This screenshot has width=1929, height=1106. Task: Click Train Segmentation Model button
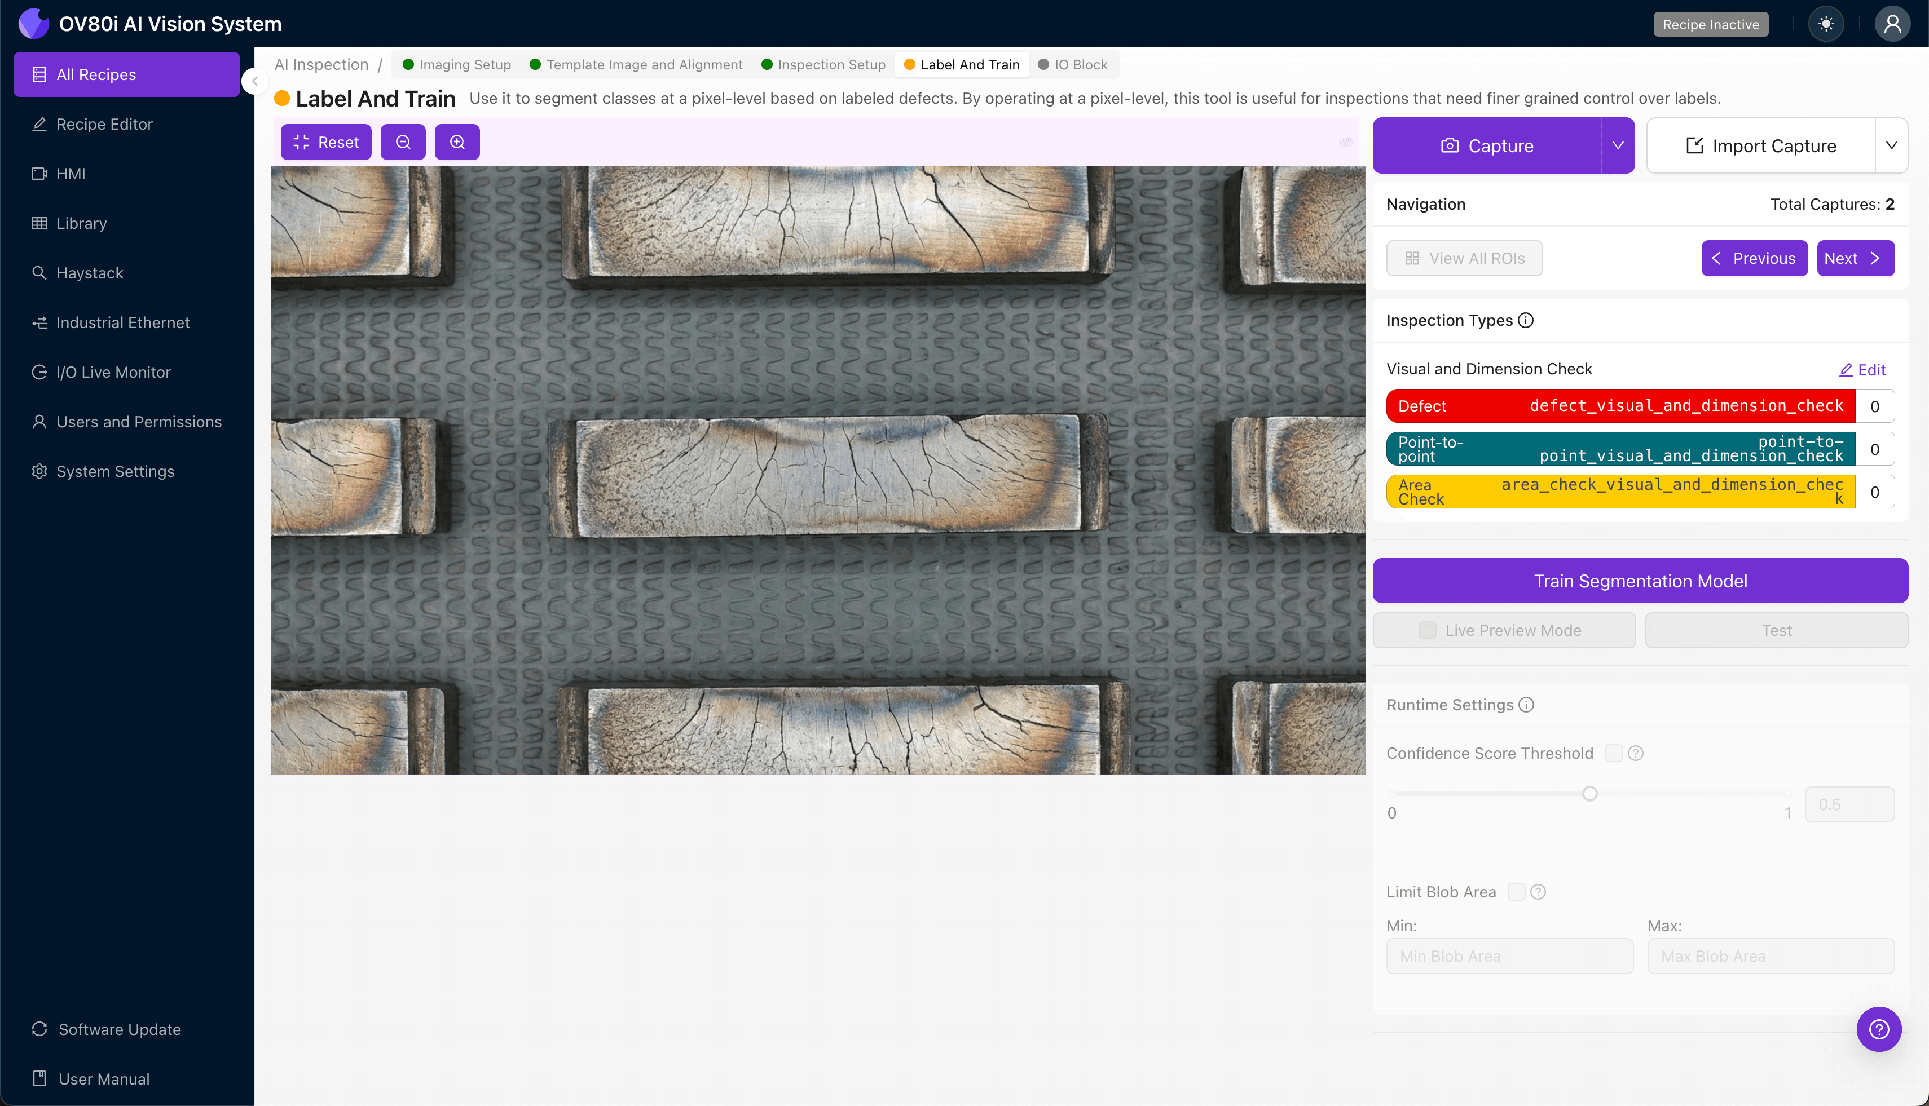coord(1640,581)
